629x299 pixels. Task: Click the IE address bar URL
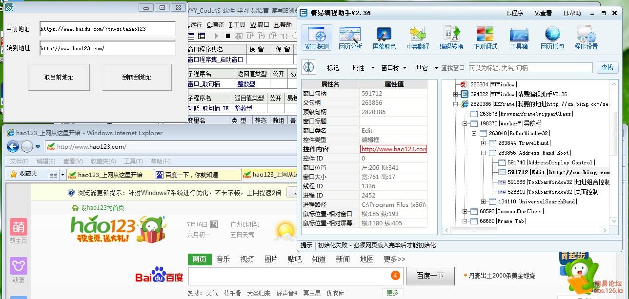92,147
